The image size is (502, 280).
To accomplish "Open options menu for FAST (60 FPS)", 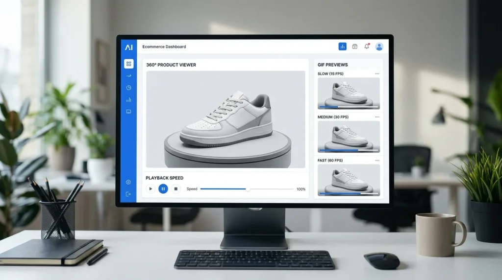I will click(377, 161).
